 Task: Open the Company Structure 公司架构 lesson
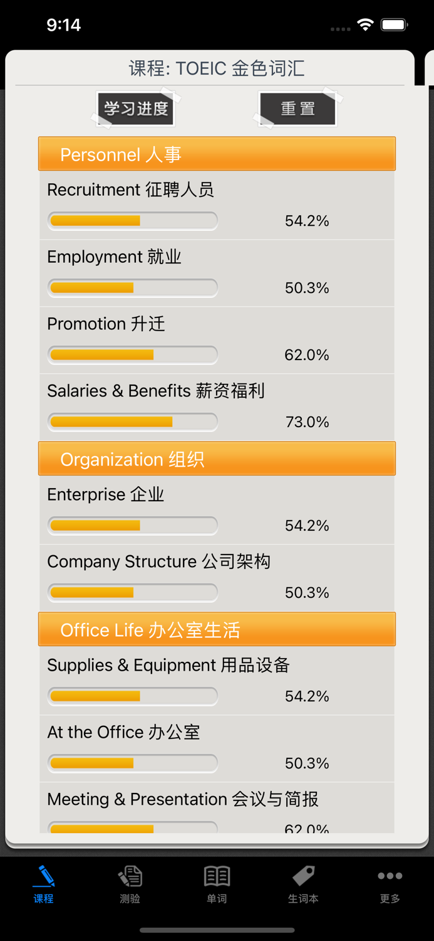click(x=217, y=577)
